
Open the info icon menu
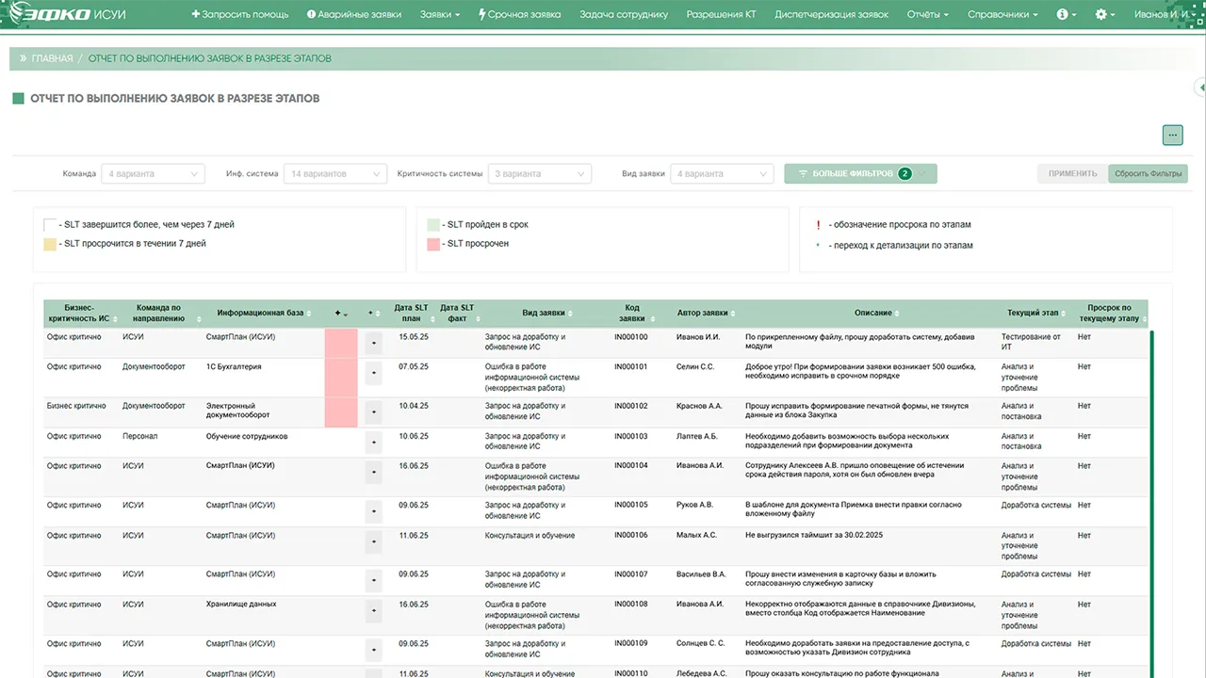(x=1067, y=14)
